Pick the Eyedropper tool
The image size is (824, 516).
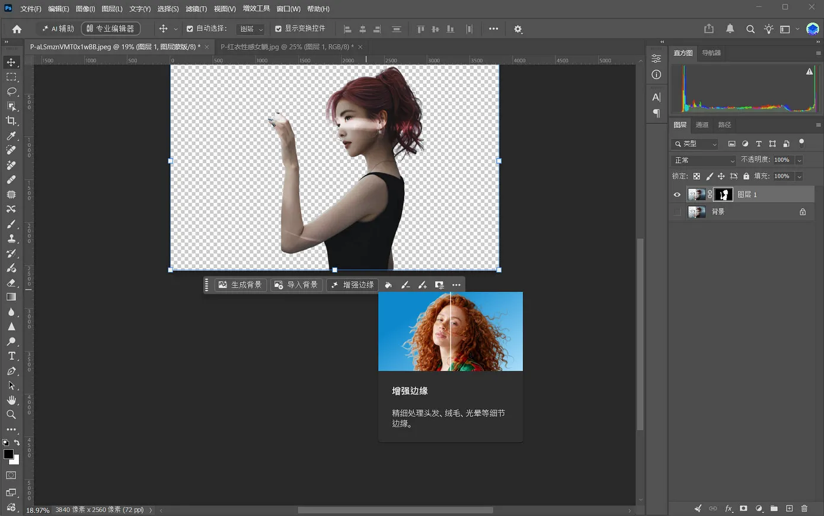(11, 136)
